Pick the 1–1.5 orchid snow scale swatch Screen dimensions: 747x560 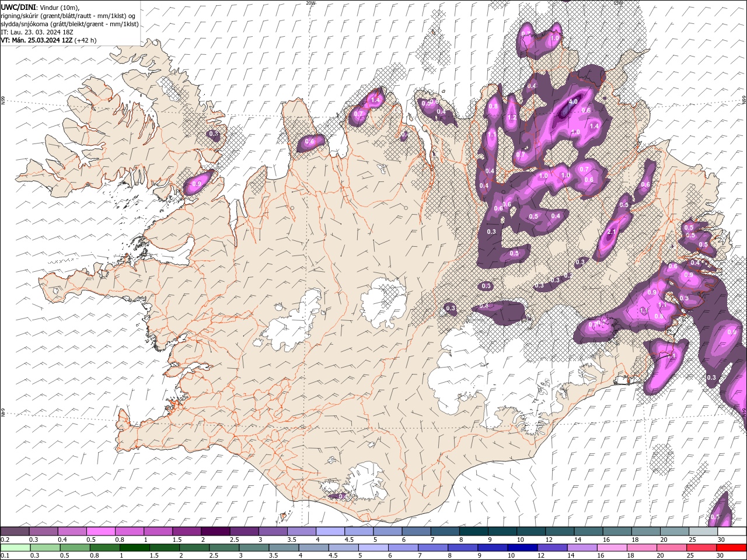click(158, 531)
